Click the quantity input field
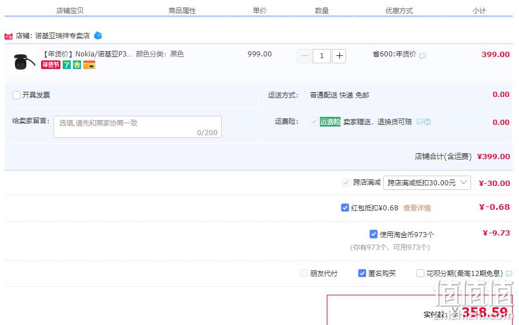Viewport: 519px width, 325px height. tap(322, 56)
